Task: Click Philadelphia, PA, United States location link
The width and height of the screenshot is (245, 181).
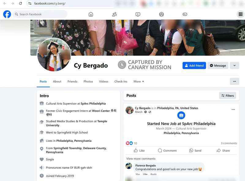Action: pos(178,108)
